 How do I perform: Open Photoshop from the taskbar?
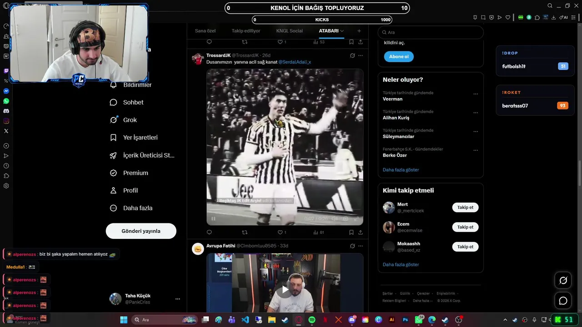pyautogui.click(x=405, y=320)
